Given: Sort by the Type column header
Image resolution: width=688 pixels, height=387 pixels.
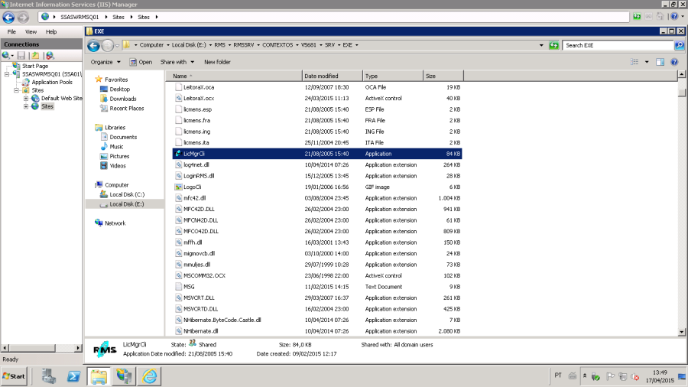Looking at the screenshot, I should pyautogui.click(x=393, y=76).
